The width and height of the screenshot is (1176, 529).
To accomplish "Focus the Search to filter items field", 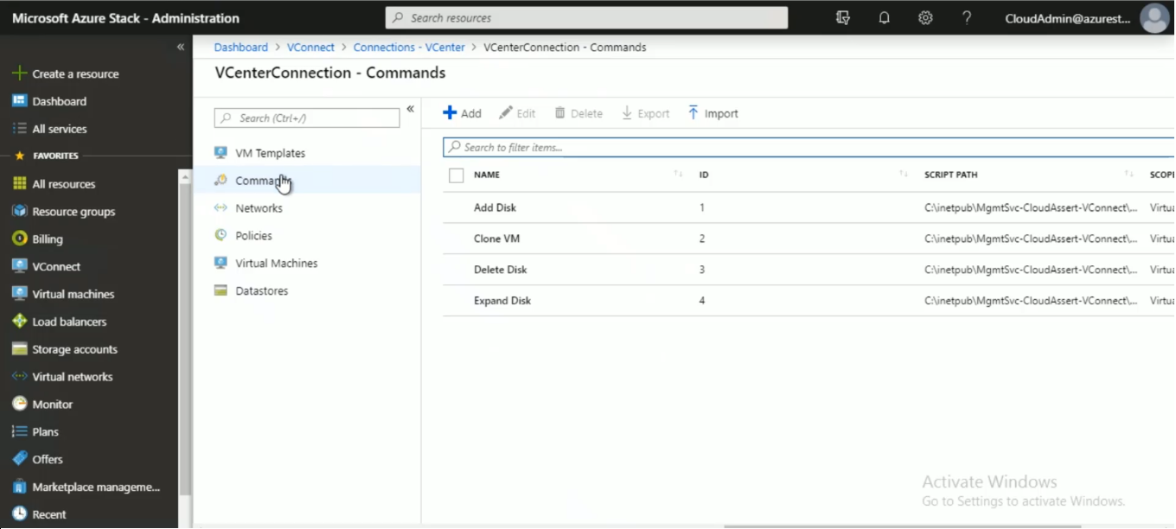I will coord(808,147).
